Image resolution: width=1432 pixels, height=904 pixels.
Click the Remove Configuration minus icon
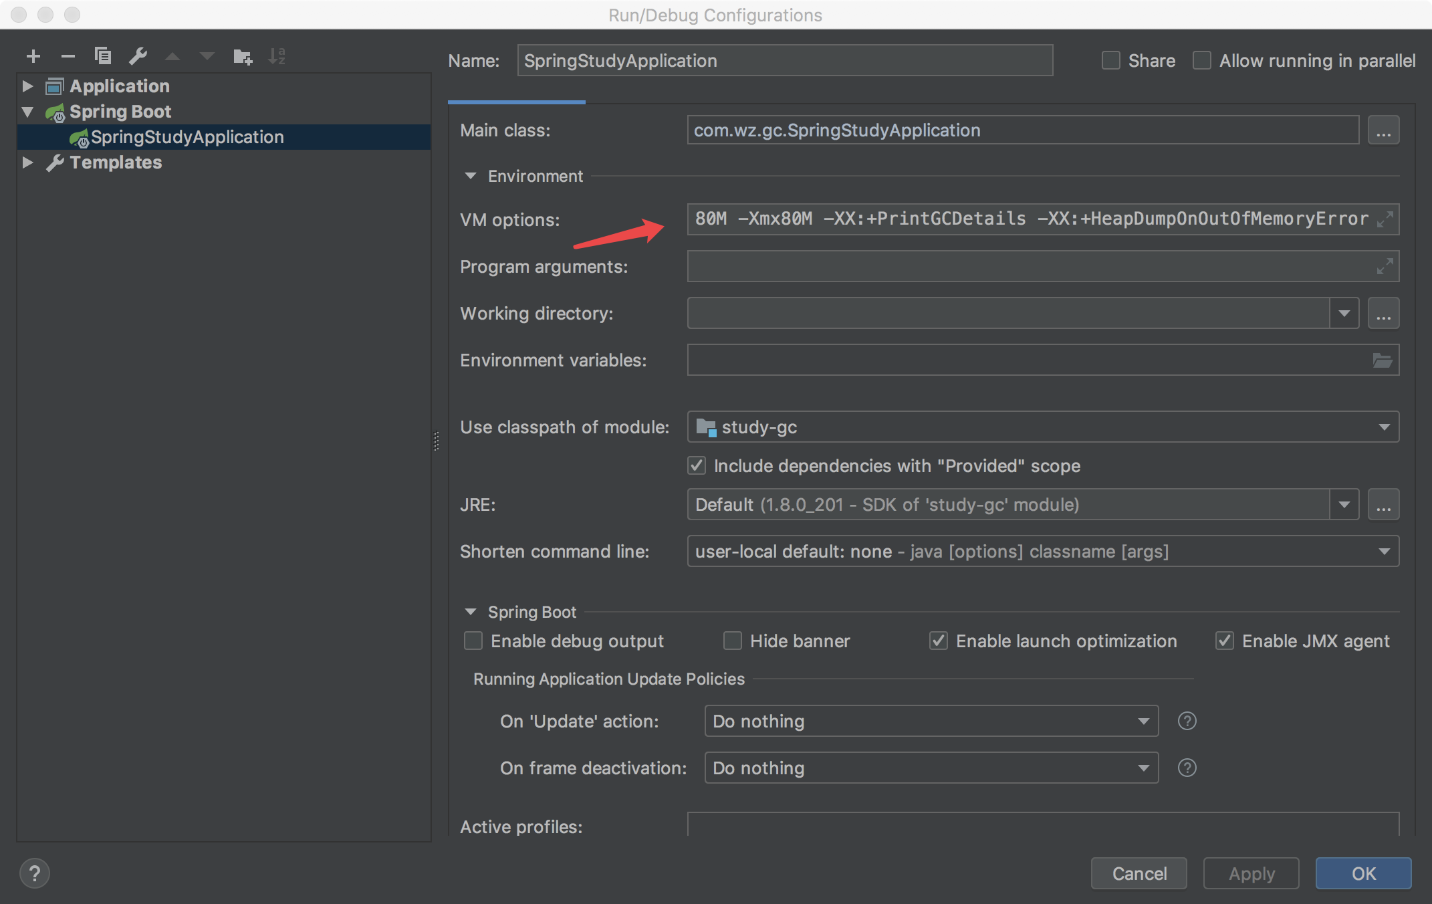pyautogui.click(x=68, y=56)
